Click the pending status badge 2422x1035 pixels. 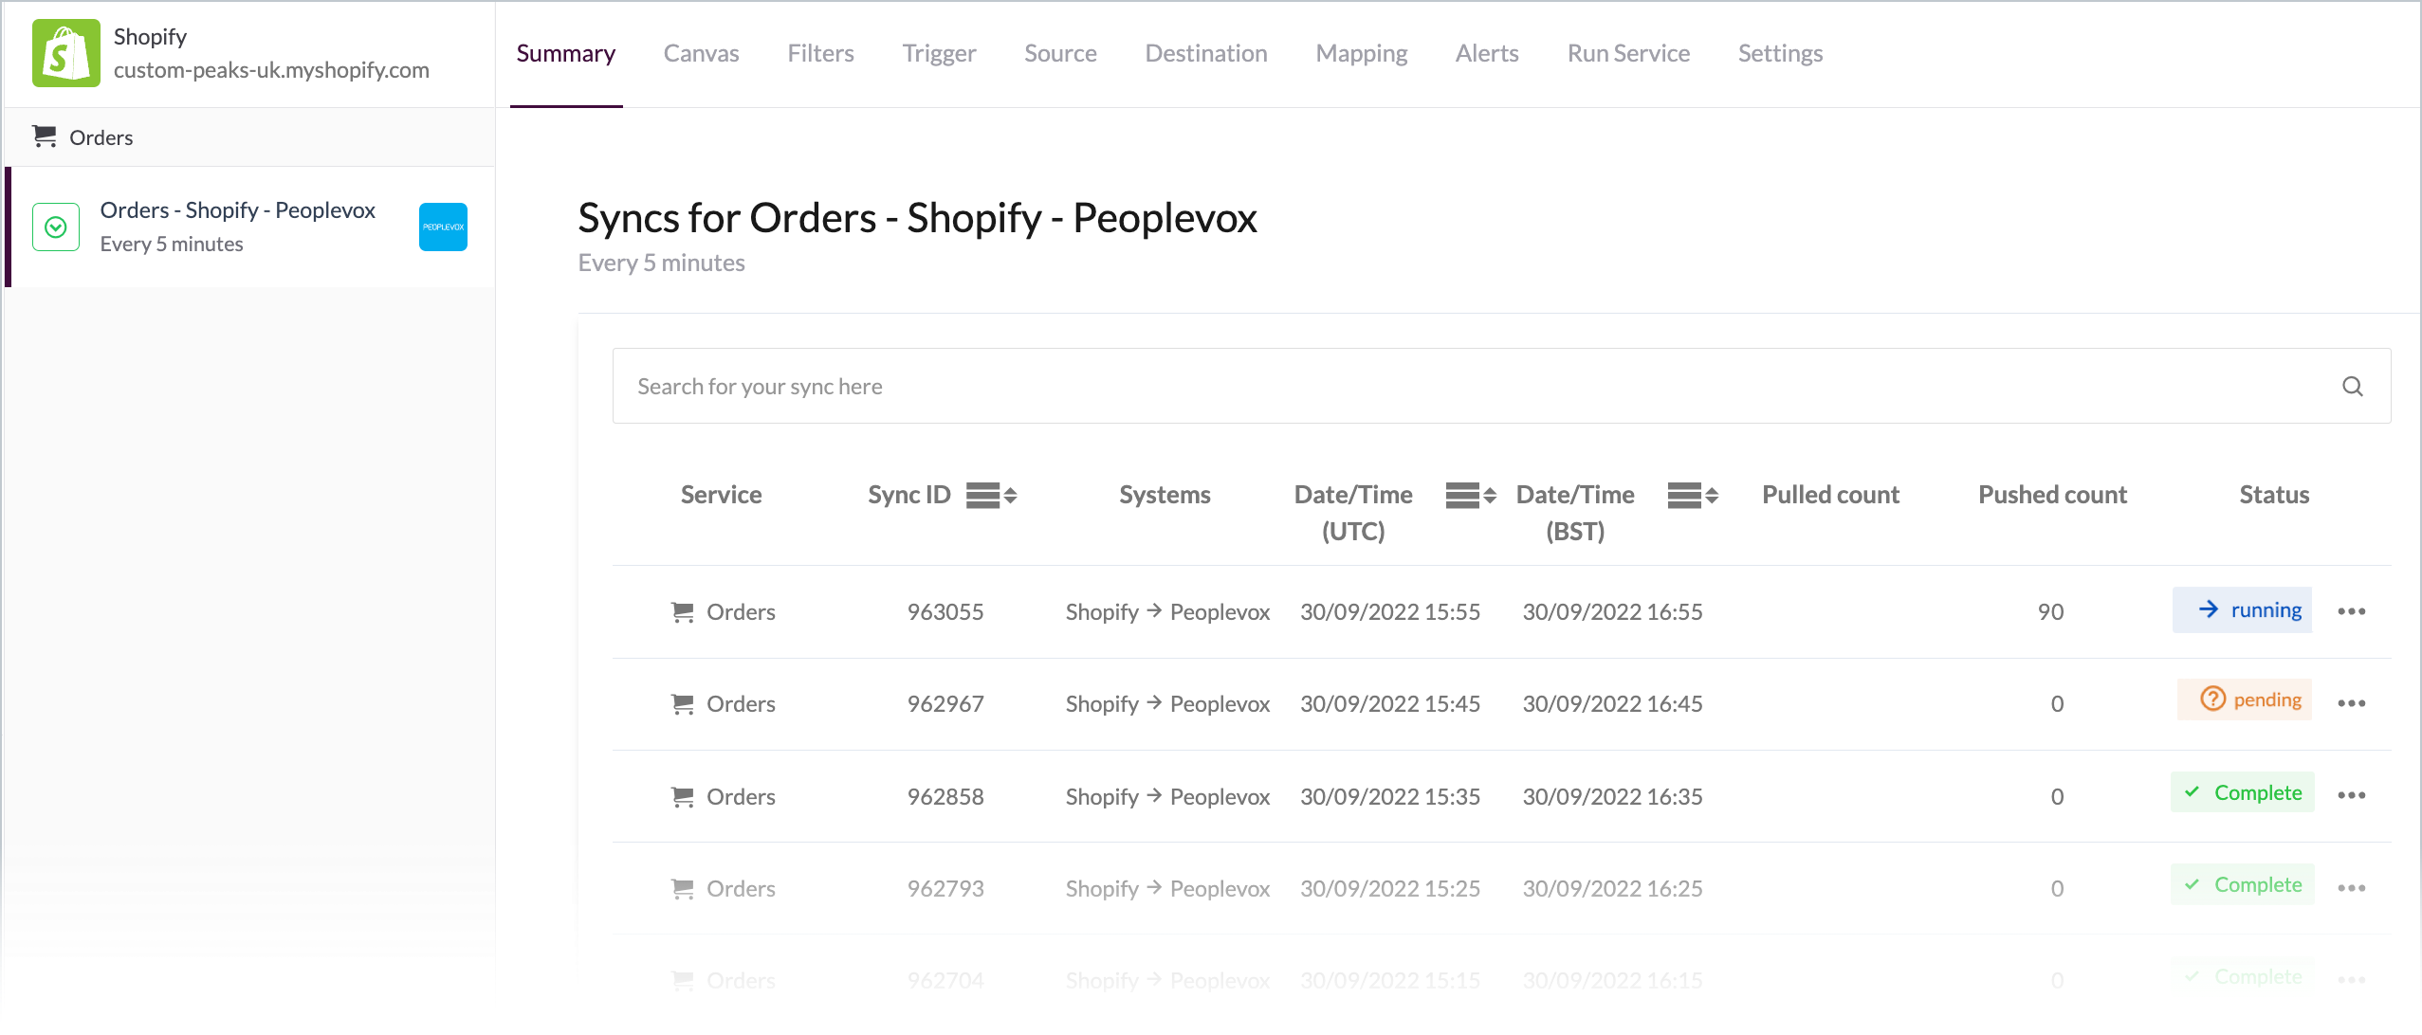pos(2244,700)
